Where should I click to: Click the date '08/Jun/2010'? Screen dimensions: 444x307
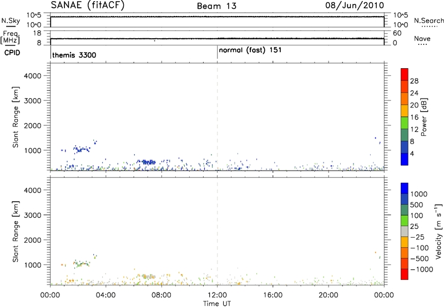pos(355,6)
